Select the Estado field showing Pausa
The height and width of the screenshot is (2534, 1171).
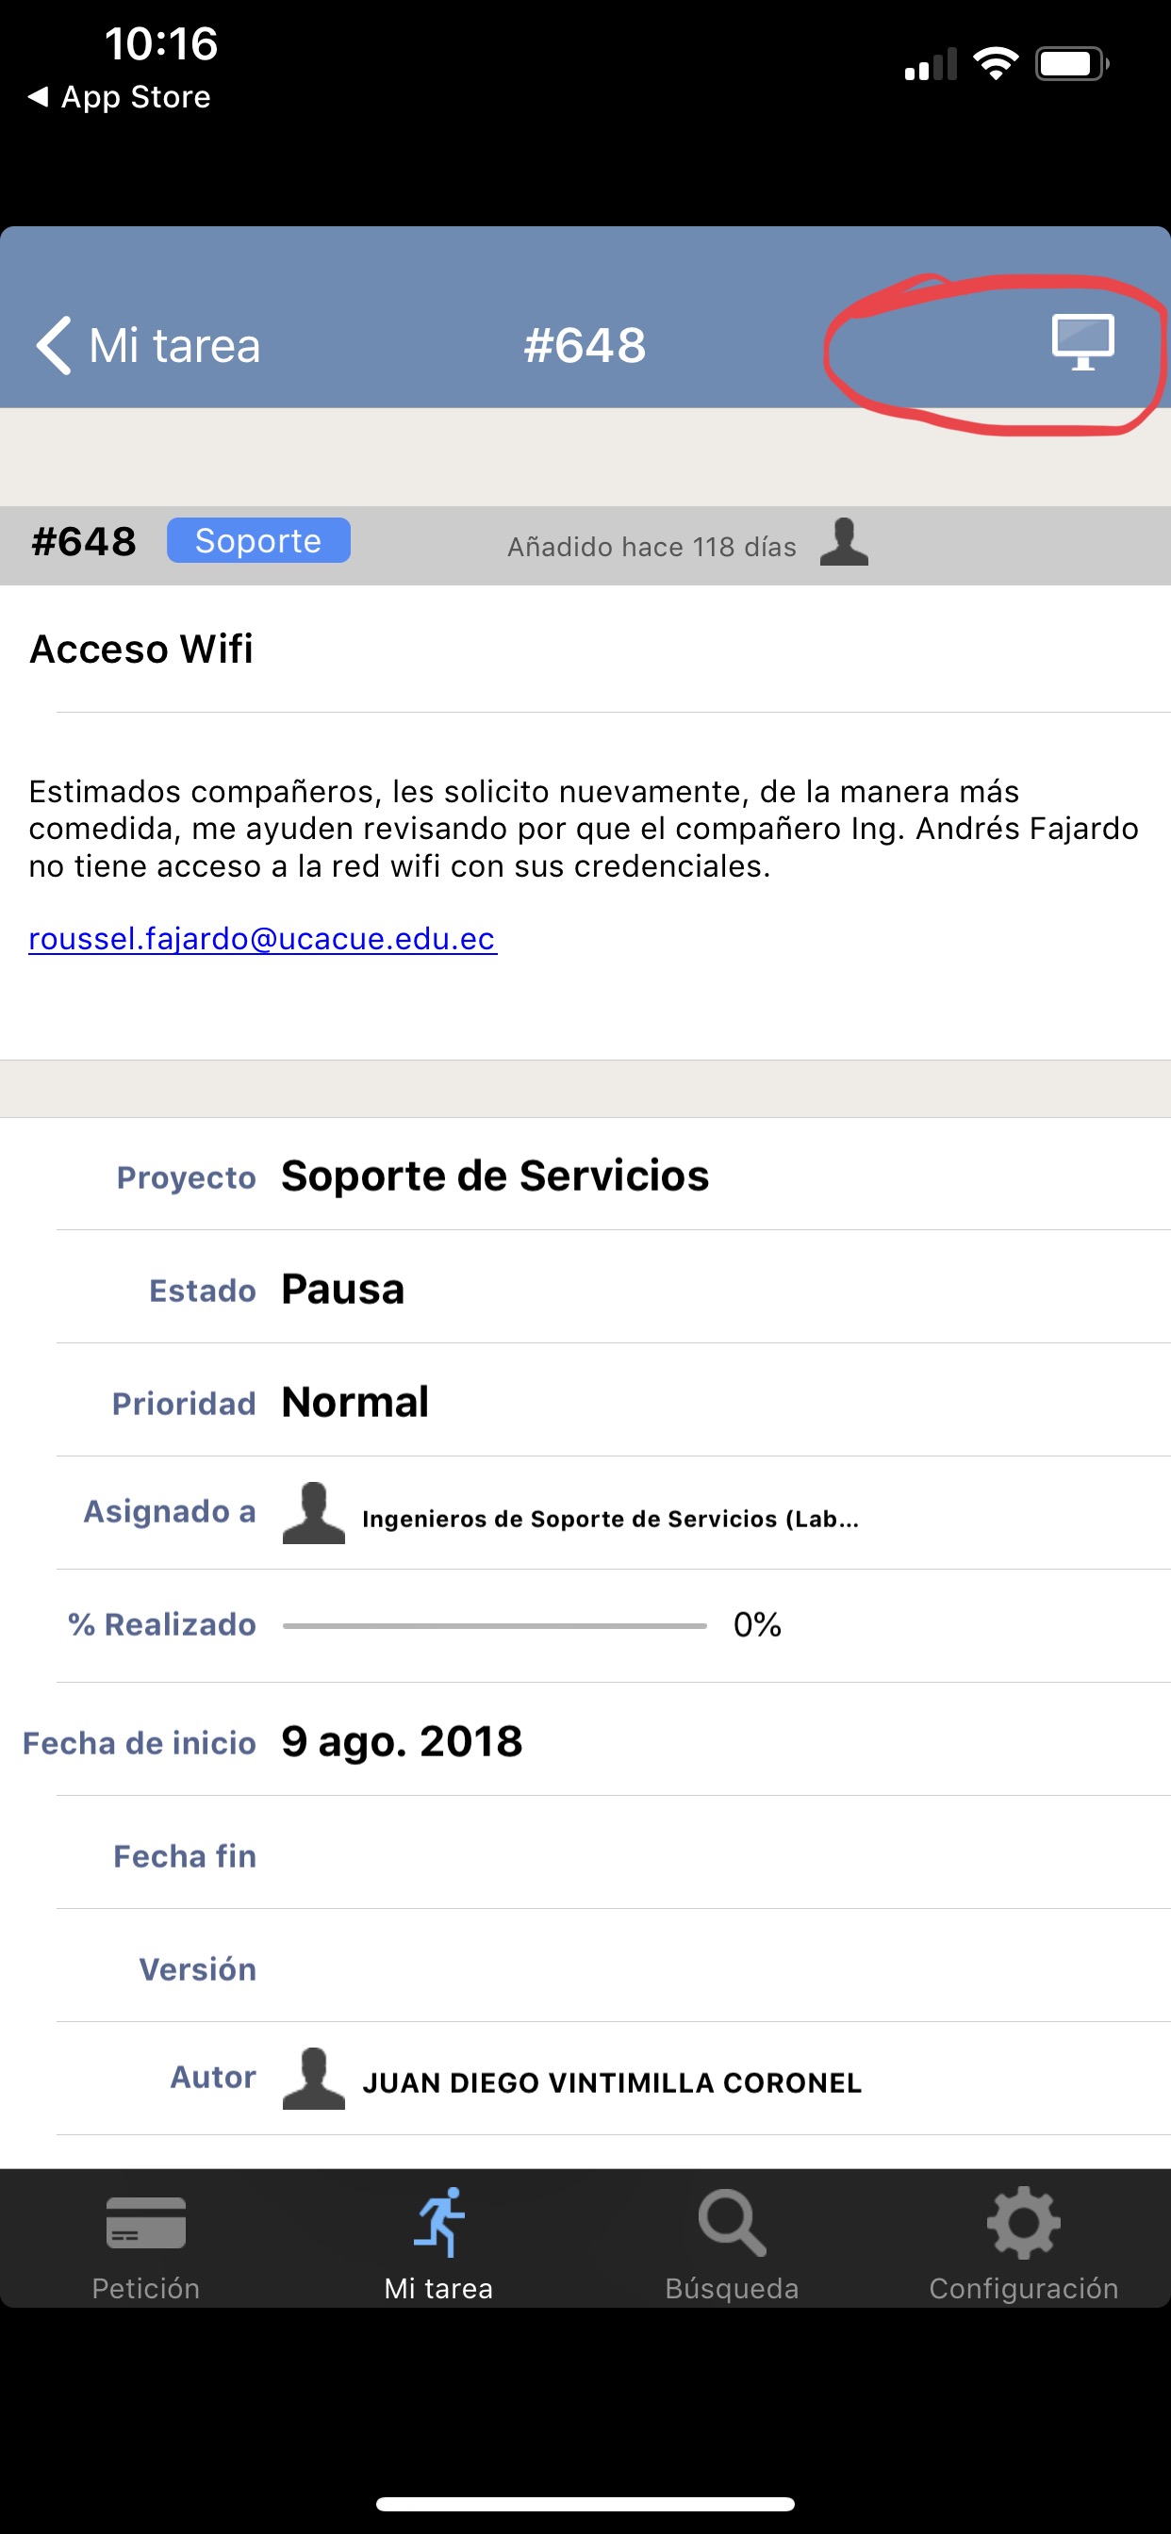tap(613, 1288)
